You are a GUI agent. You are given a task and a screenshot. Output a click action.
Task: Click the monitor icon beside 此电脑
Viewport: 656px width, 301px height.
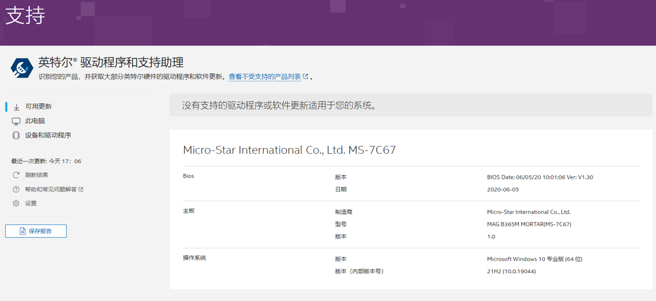pyautogui.click(x=16, y=121)
